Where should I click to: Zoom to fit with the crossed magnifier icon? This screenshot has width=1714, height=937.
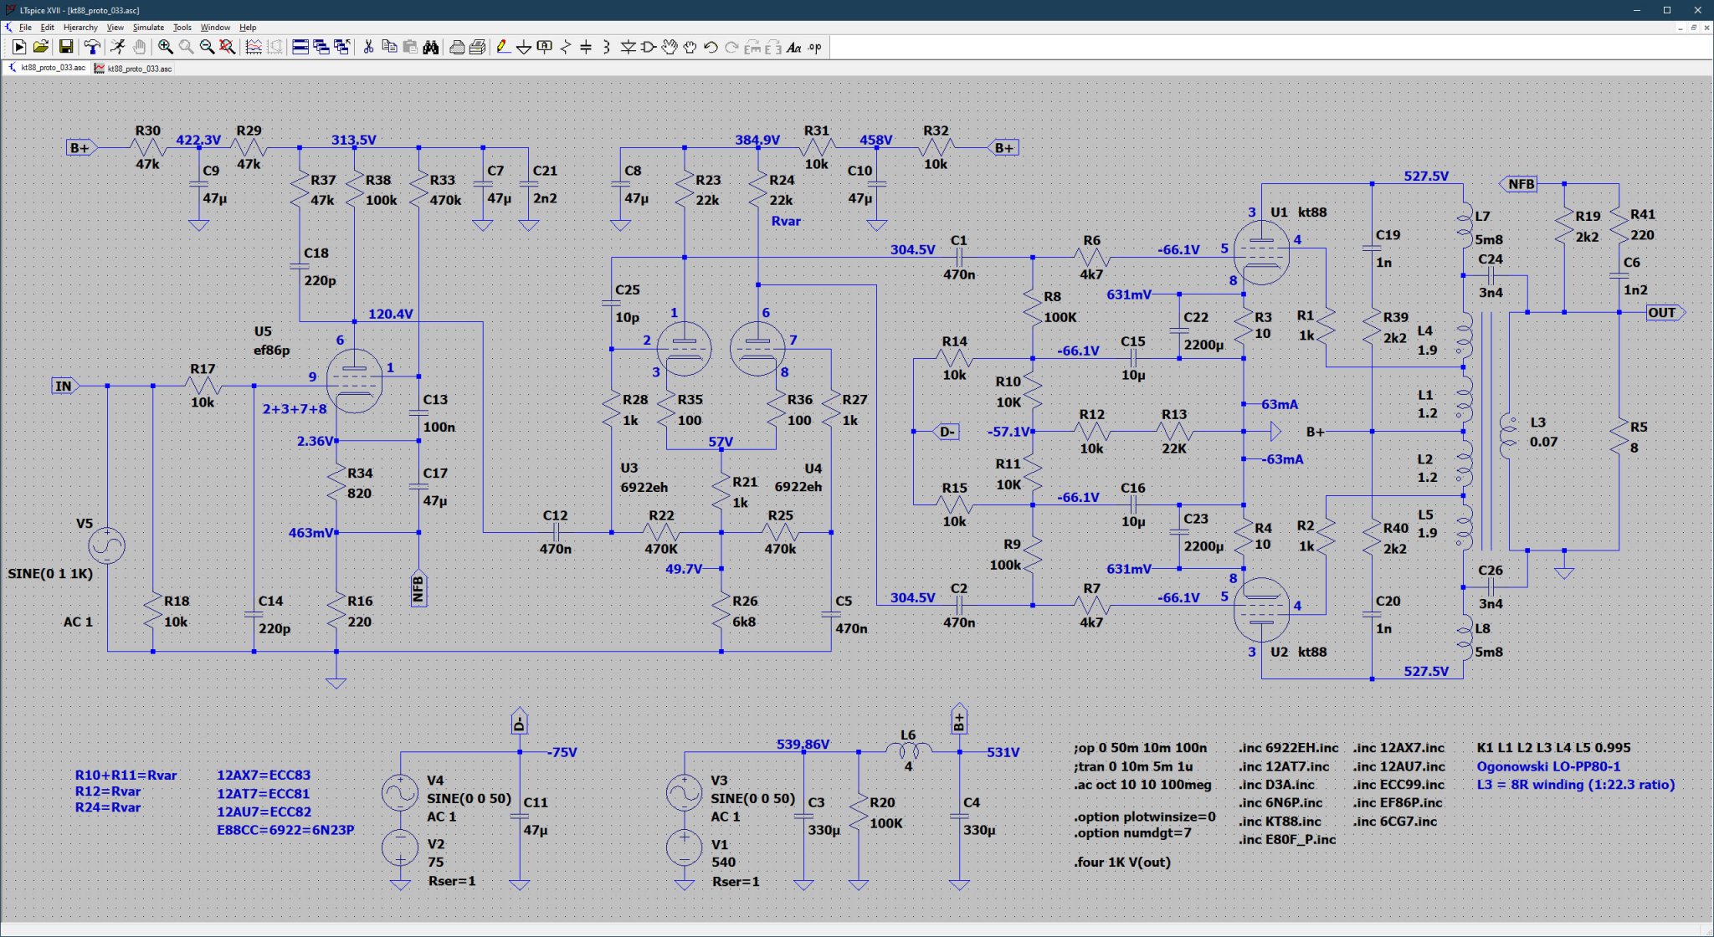point(228,48)
